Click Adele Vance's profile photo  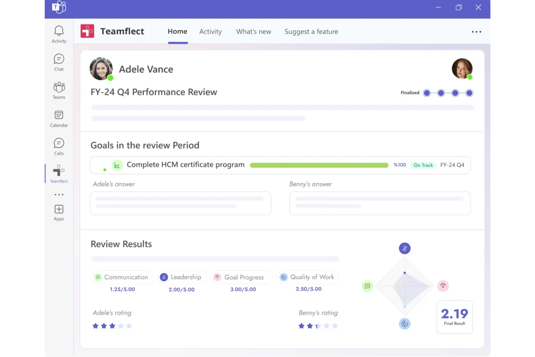click(101, 69)
